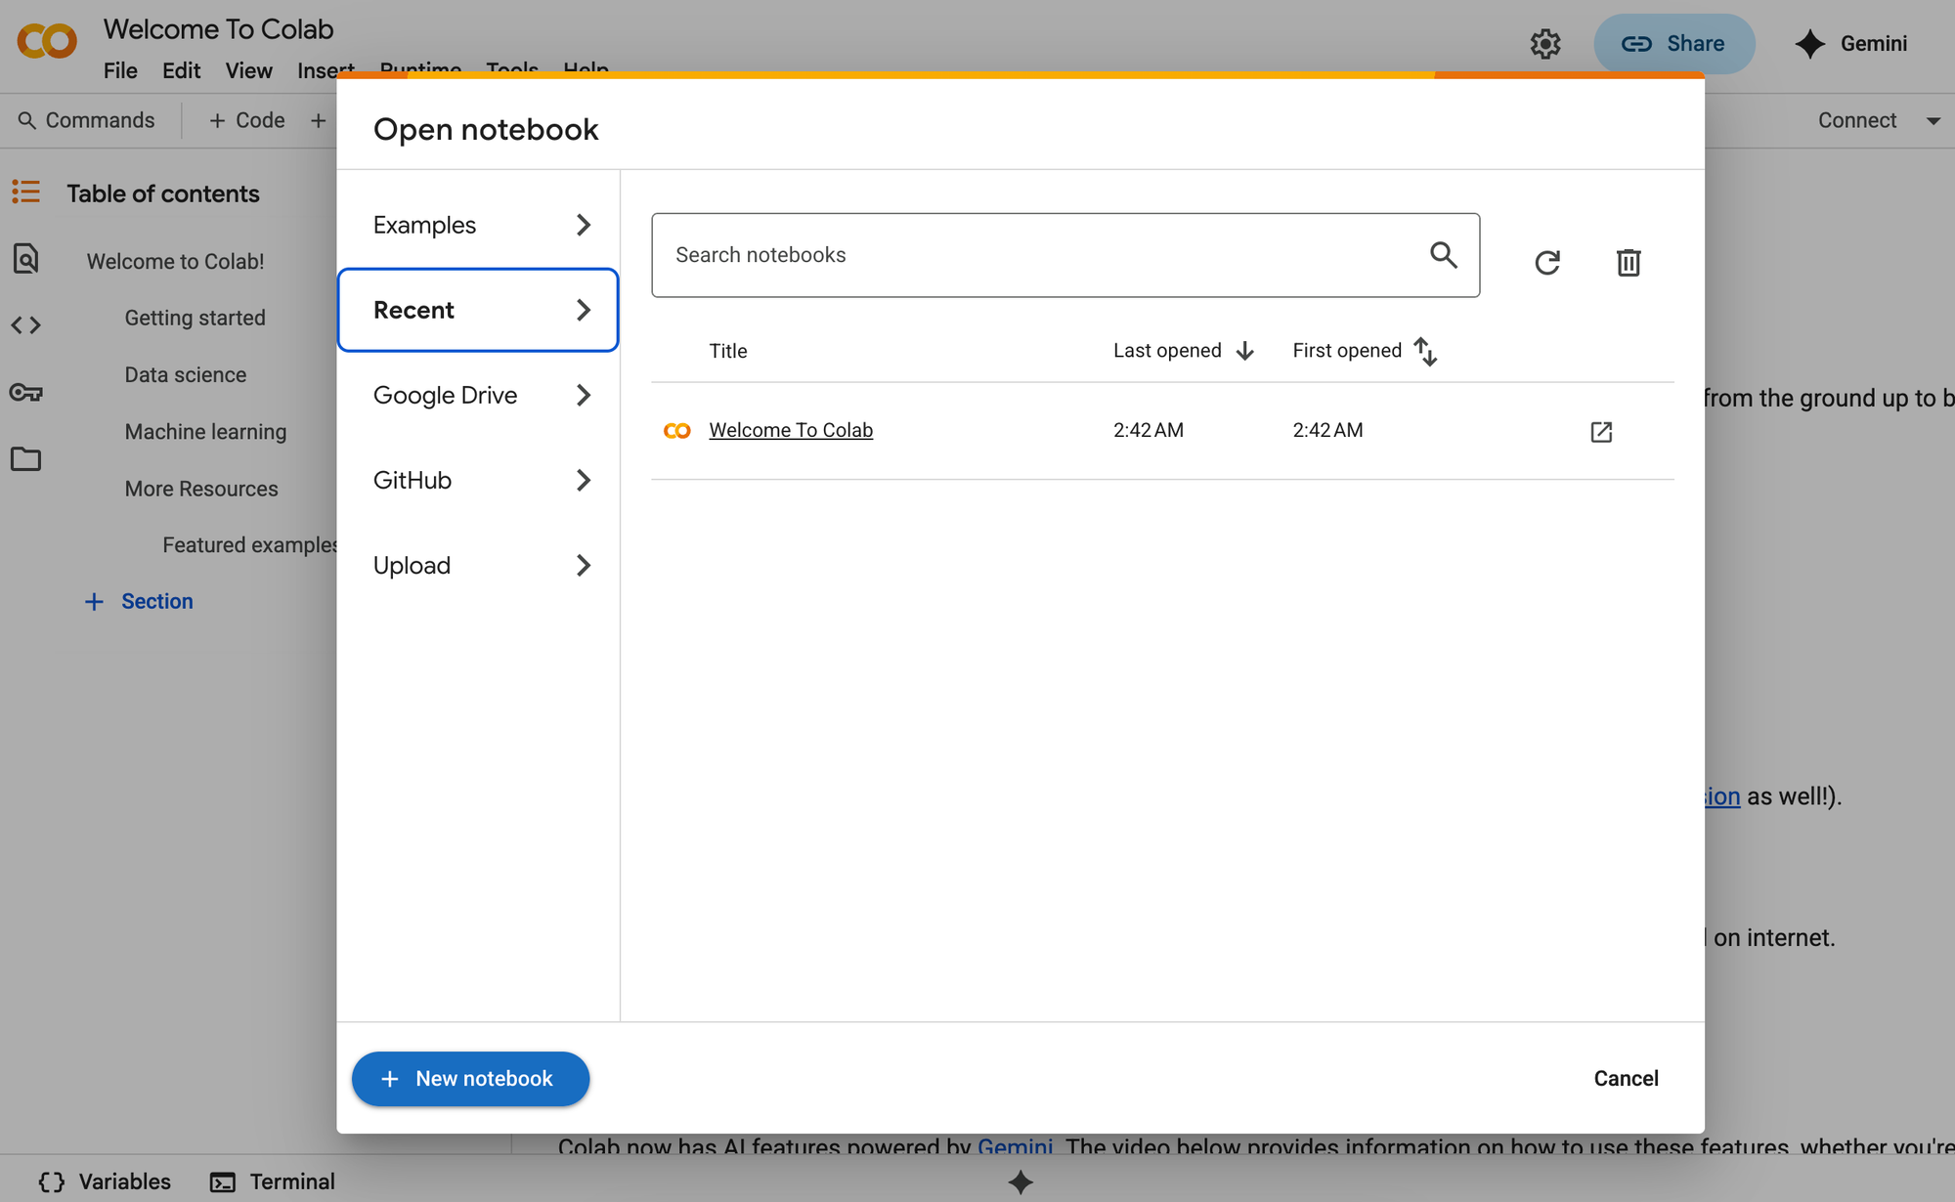Open the File menu
This screenshot has width=1955, height=1202.
coord(120,70)
